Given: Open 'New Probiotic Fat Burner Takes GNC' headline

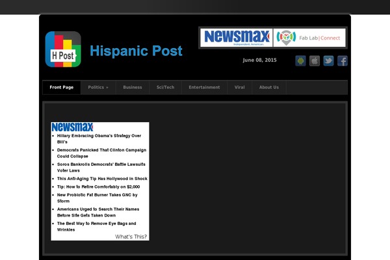Looking at the screenshot, I should pyautogui.click(x=97, y=198).
